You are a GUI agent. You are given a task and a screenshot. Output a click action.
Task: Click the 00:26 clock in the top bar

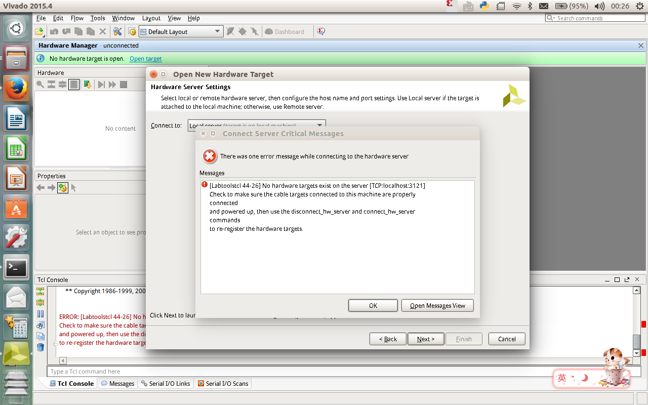click(x=620, y=6)
